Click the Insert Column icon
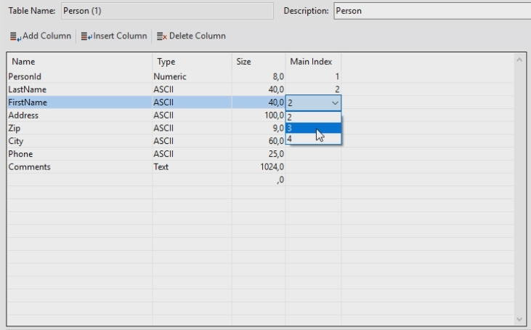Screen dimensions: 531x330 coord(86,36)
